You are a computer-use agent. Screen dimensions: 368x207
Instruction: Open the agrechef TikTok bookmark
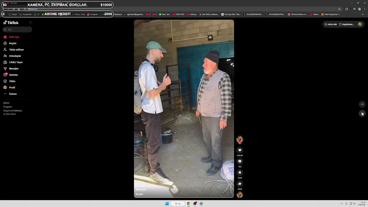click(x=134, y=14)
